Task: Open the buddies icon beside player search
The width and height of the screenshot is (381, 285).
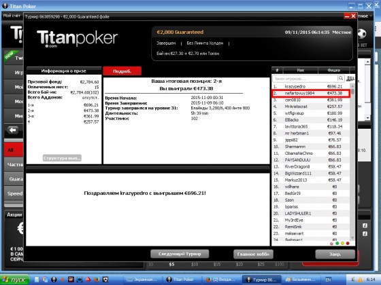Action: (350, 79)
